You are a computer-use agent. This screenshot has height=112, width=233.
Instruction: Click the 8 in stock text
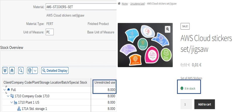[x=190, y=89]
